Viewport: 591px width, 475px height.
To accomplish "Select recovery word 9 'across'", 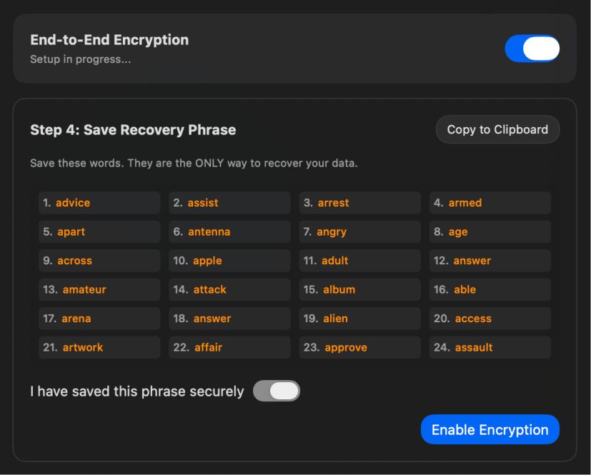I will pos(99,260).
